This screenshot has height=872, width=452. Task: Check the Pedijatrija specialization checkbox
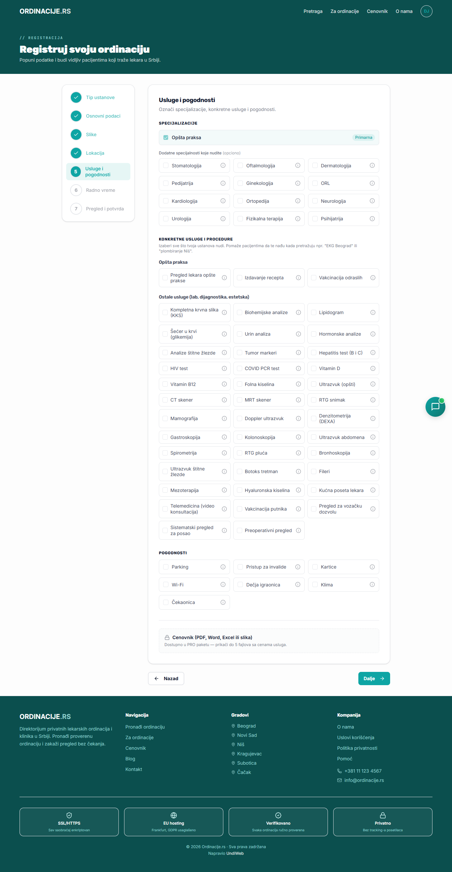(166, 183)
